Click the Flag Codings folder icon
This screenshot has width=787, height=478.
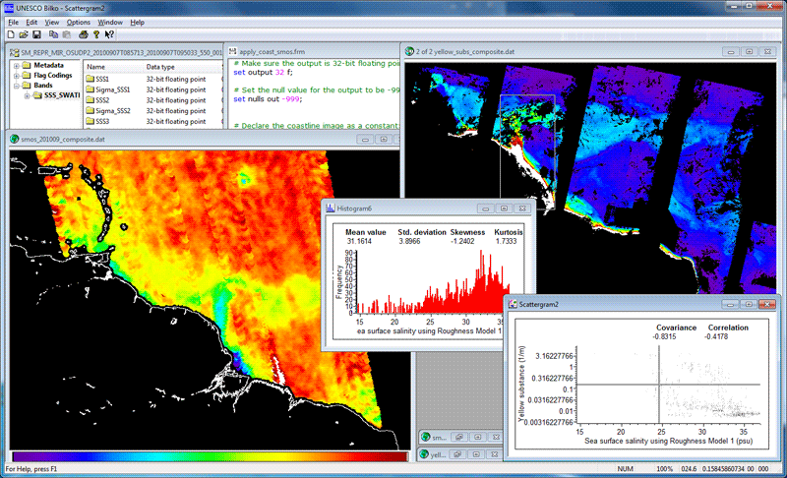coord(27,75)
